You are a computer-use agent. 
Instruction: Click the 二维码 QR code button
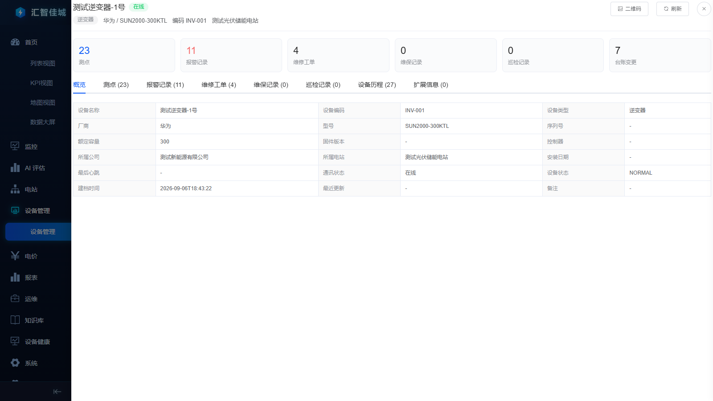(629, 9)
